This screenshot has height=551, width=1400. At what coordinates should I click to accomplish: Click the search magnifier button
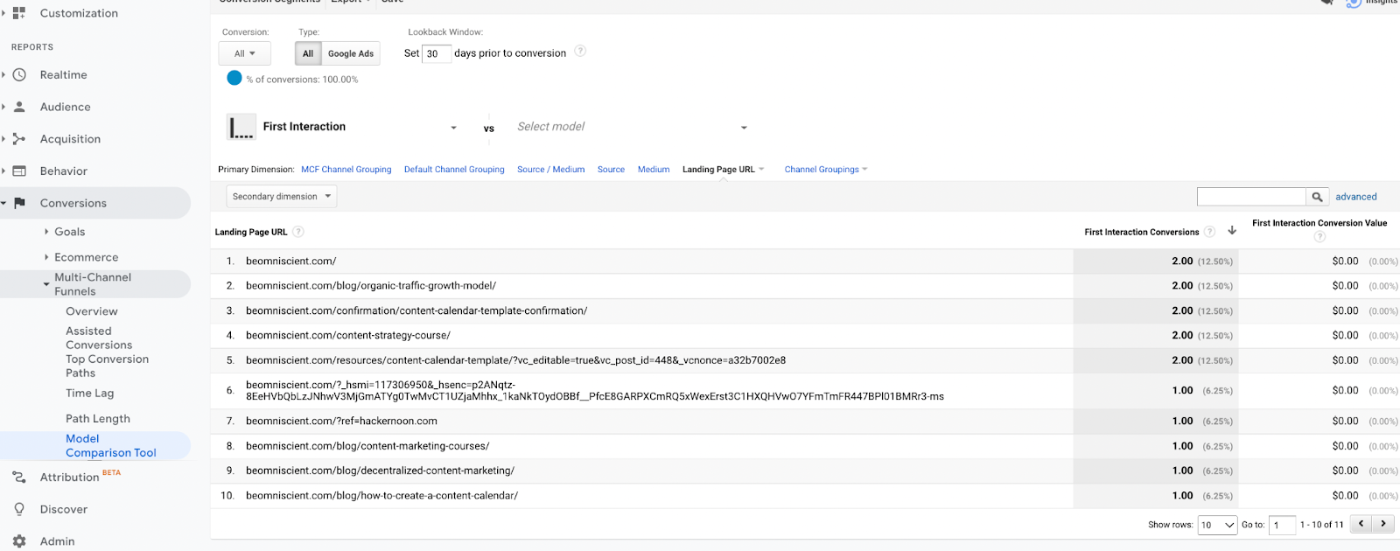1317,197
